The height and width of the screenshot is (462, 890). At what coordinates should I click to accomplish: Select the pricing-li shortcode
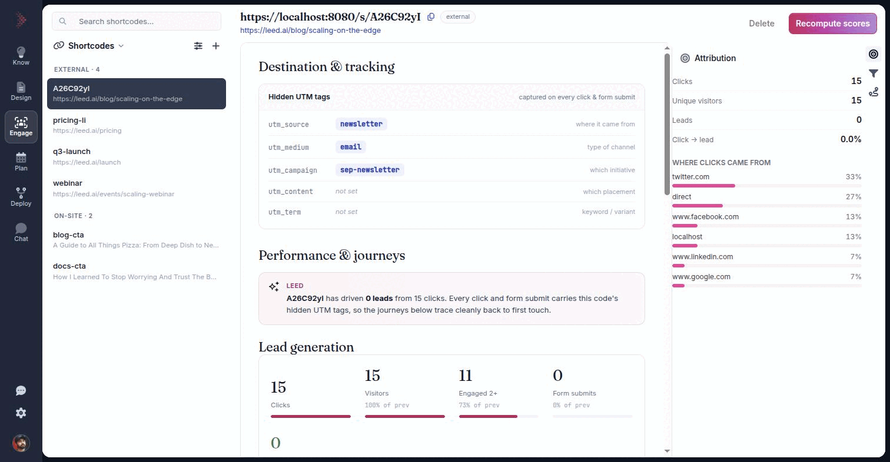[137, 125]
